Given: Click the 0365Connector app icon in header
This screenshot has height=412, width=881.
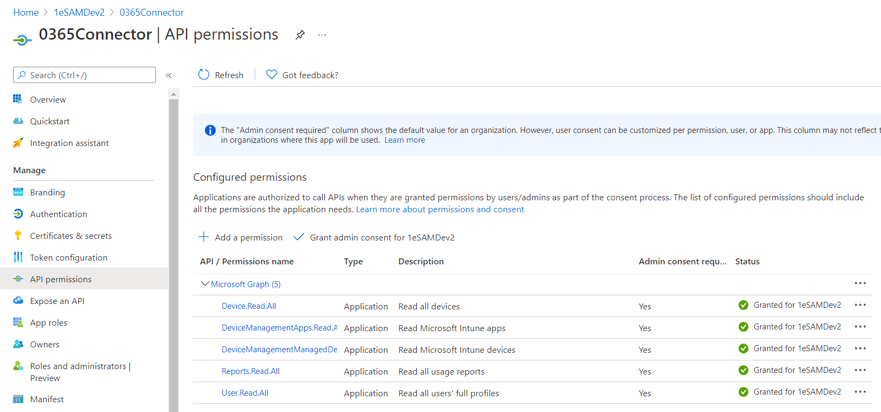Looking at the screenshot, I should point(22,39).
